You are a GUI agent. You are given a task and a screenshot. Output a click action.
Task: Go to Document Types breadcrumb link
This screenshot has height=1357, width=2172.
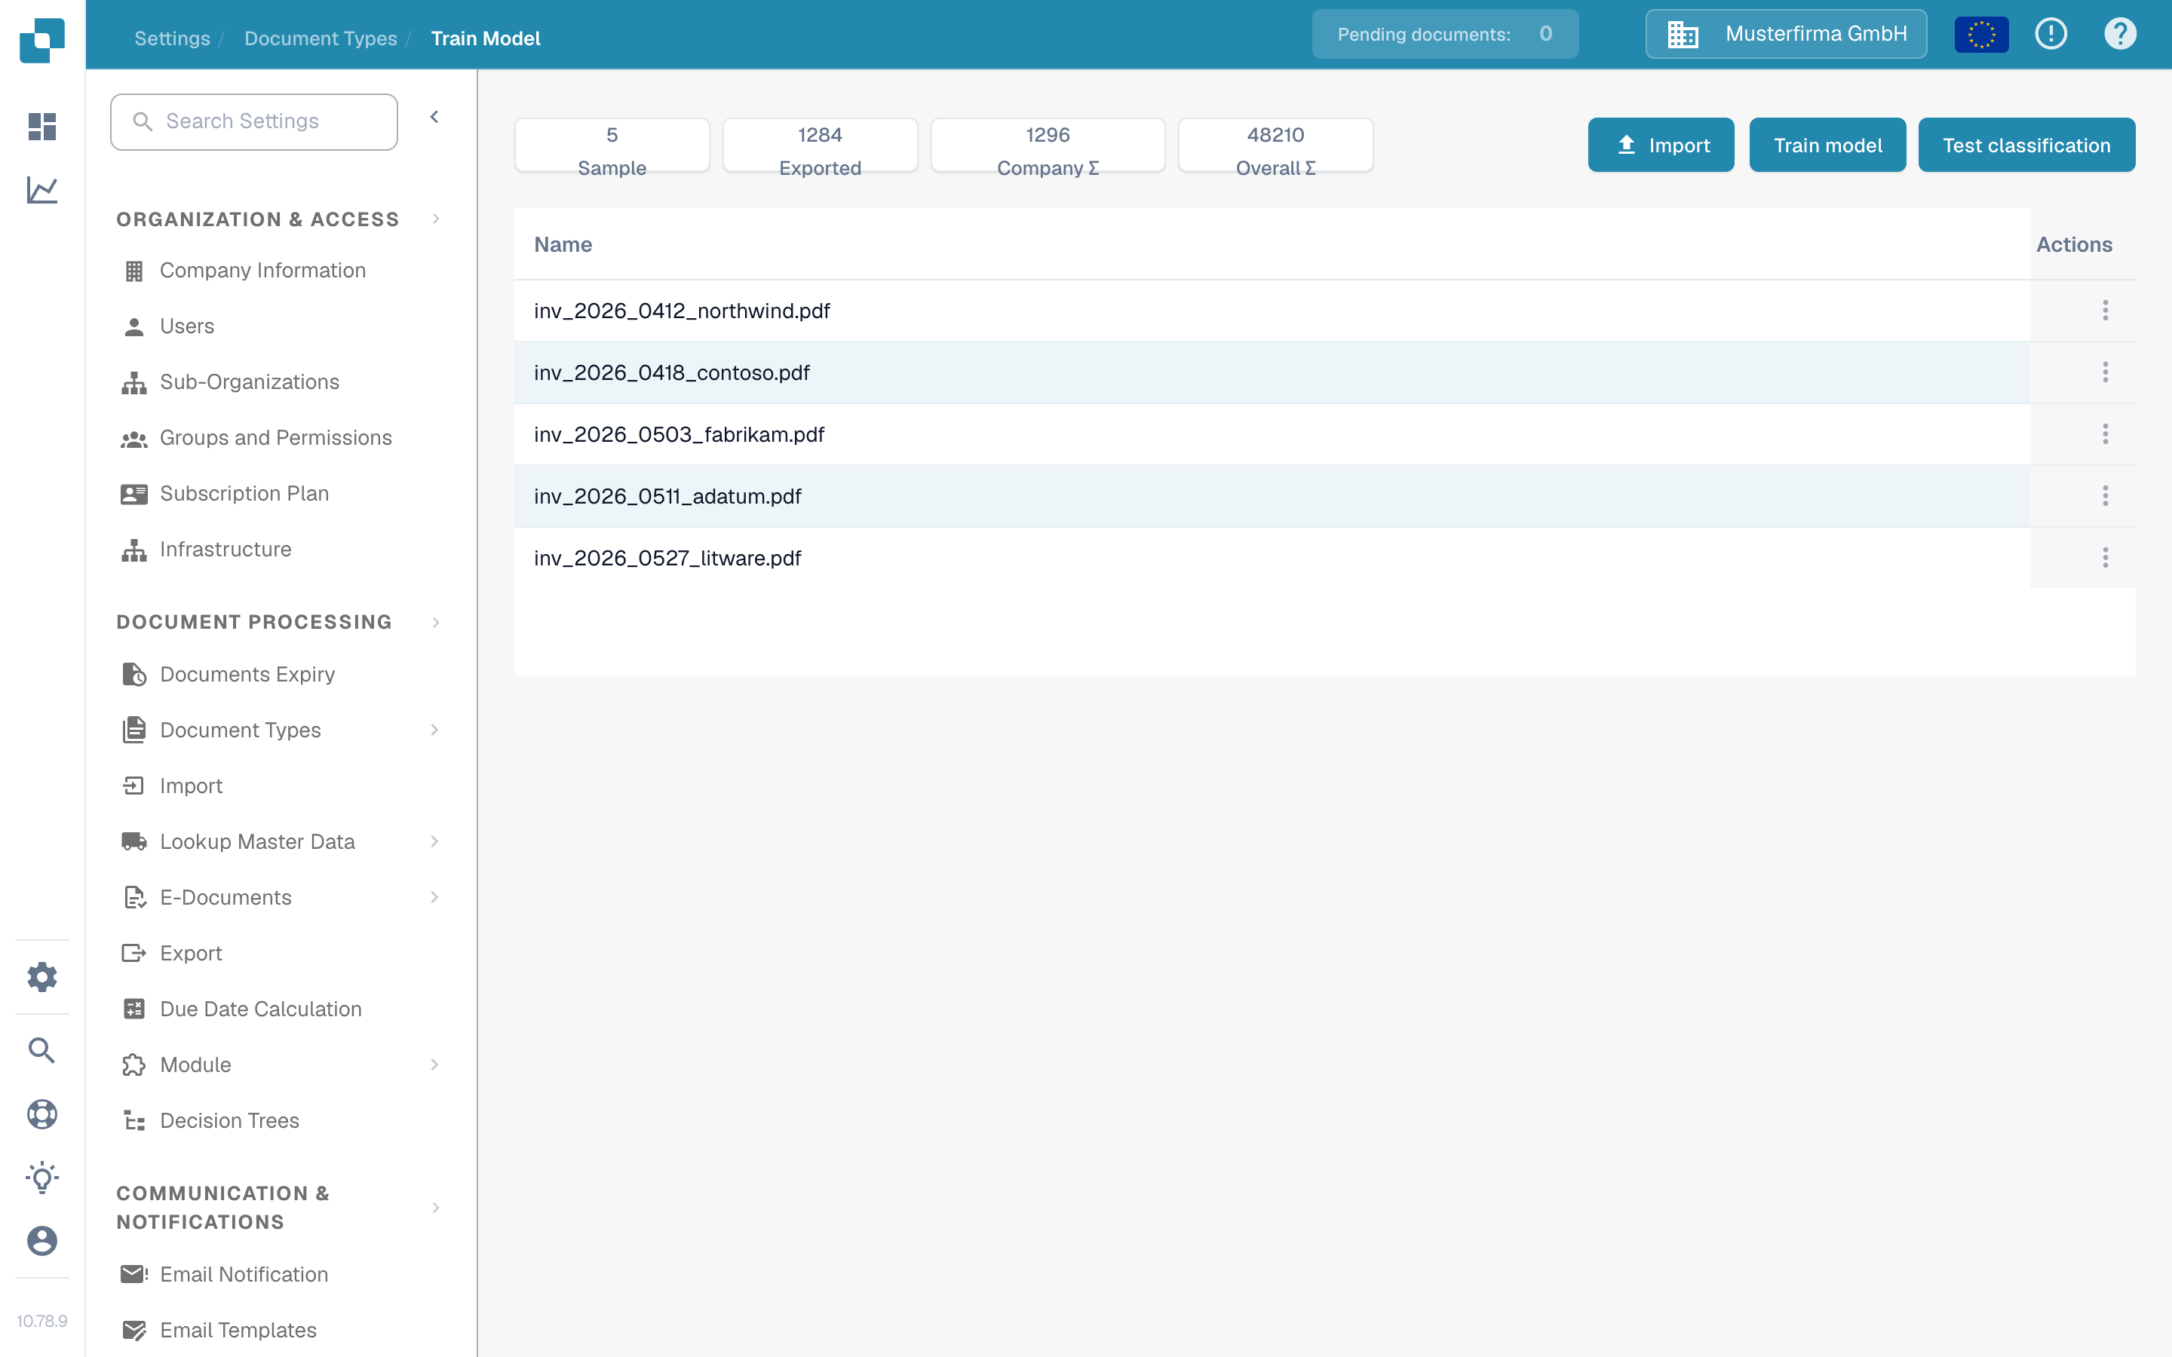tap(321, 38)
